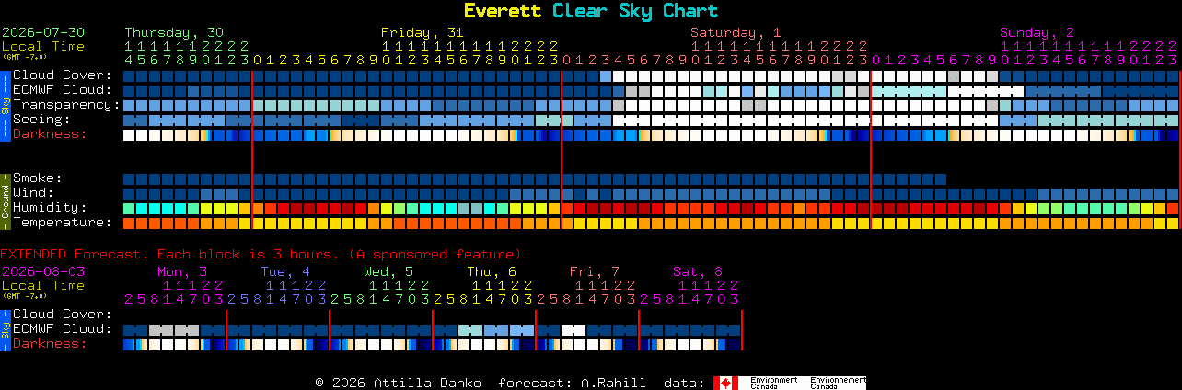Screen dimensions: 1182x390
Task: Select the Sunday, 2 day heading
Action: click(x=1037, y=32)
